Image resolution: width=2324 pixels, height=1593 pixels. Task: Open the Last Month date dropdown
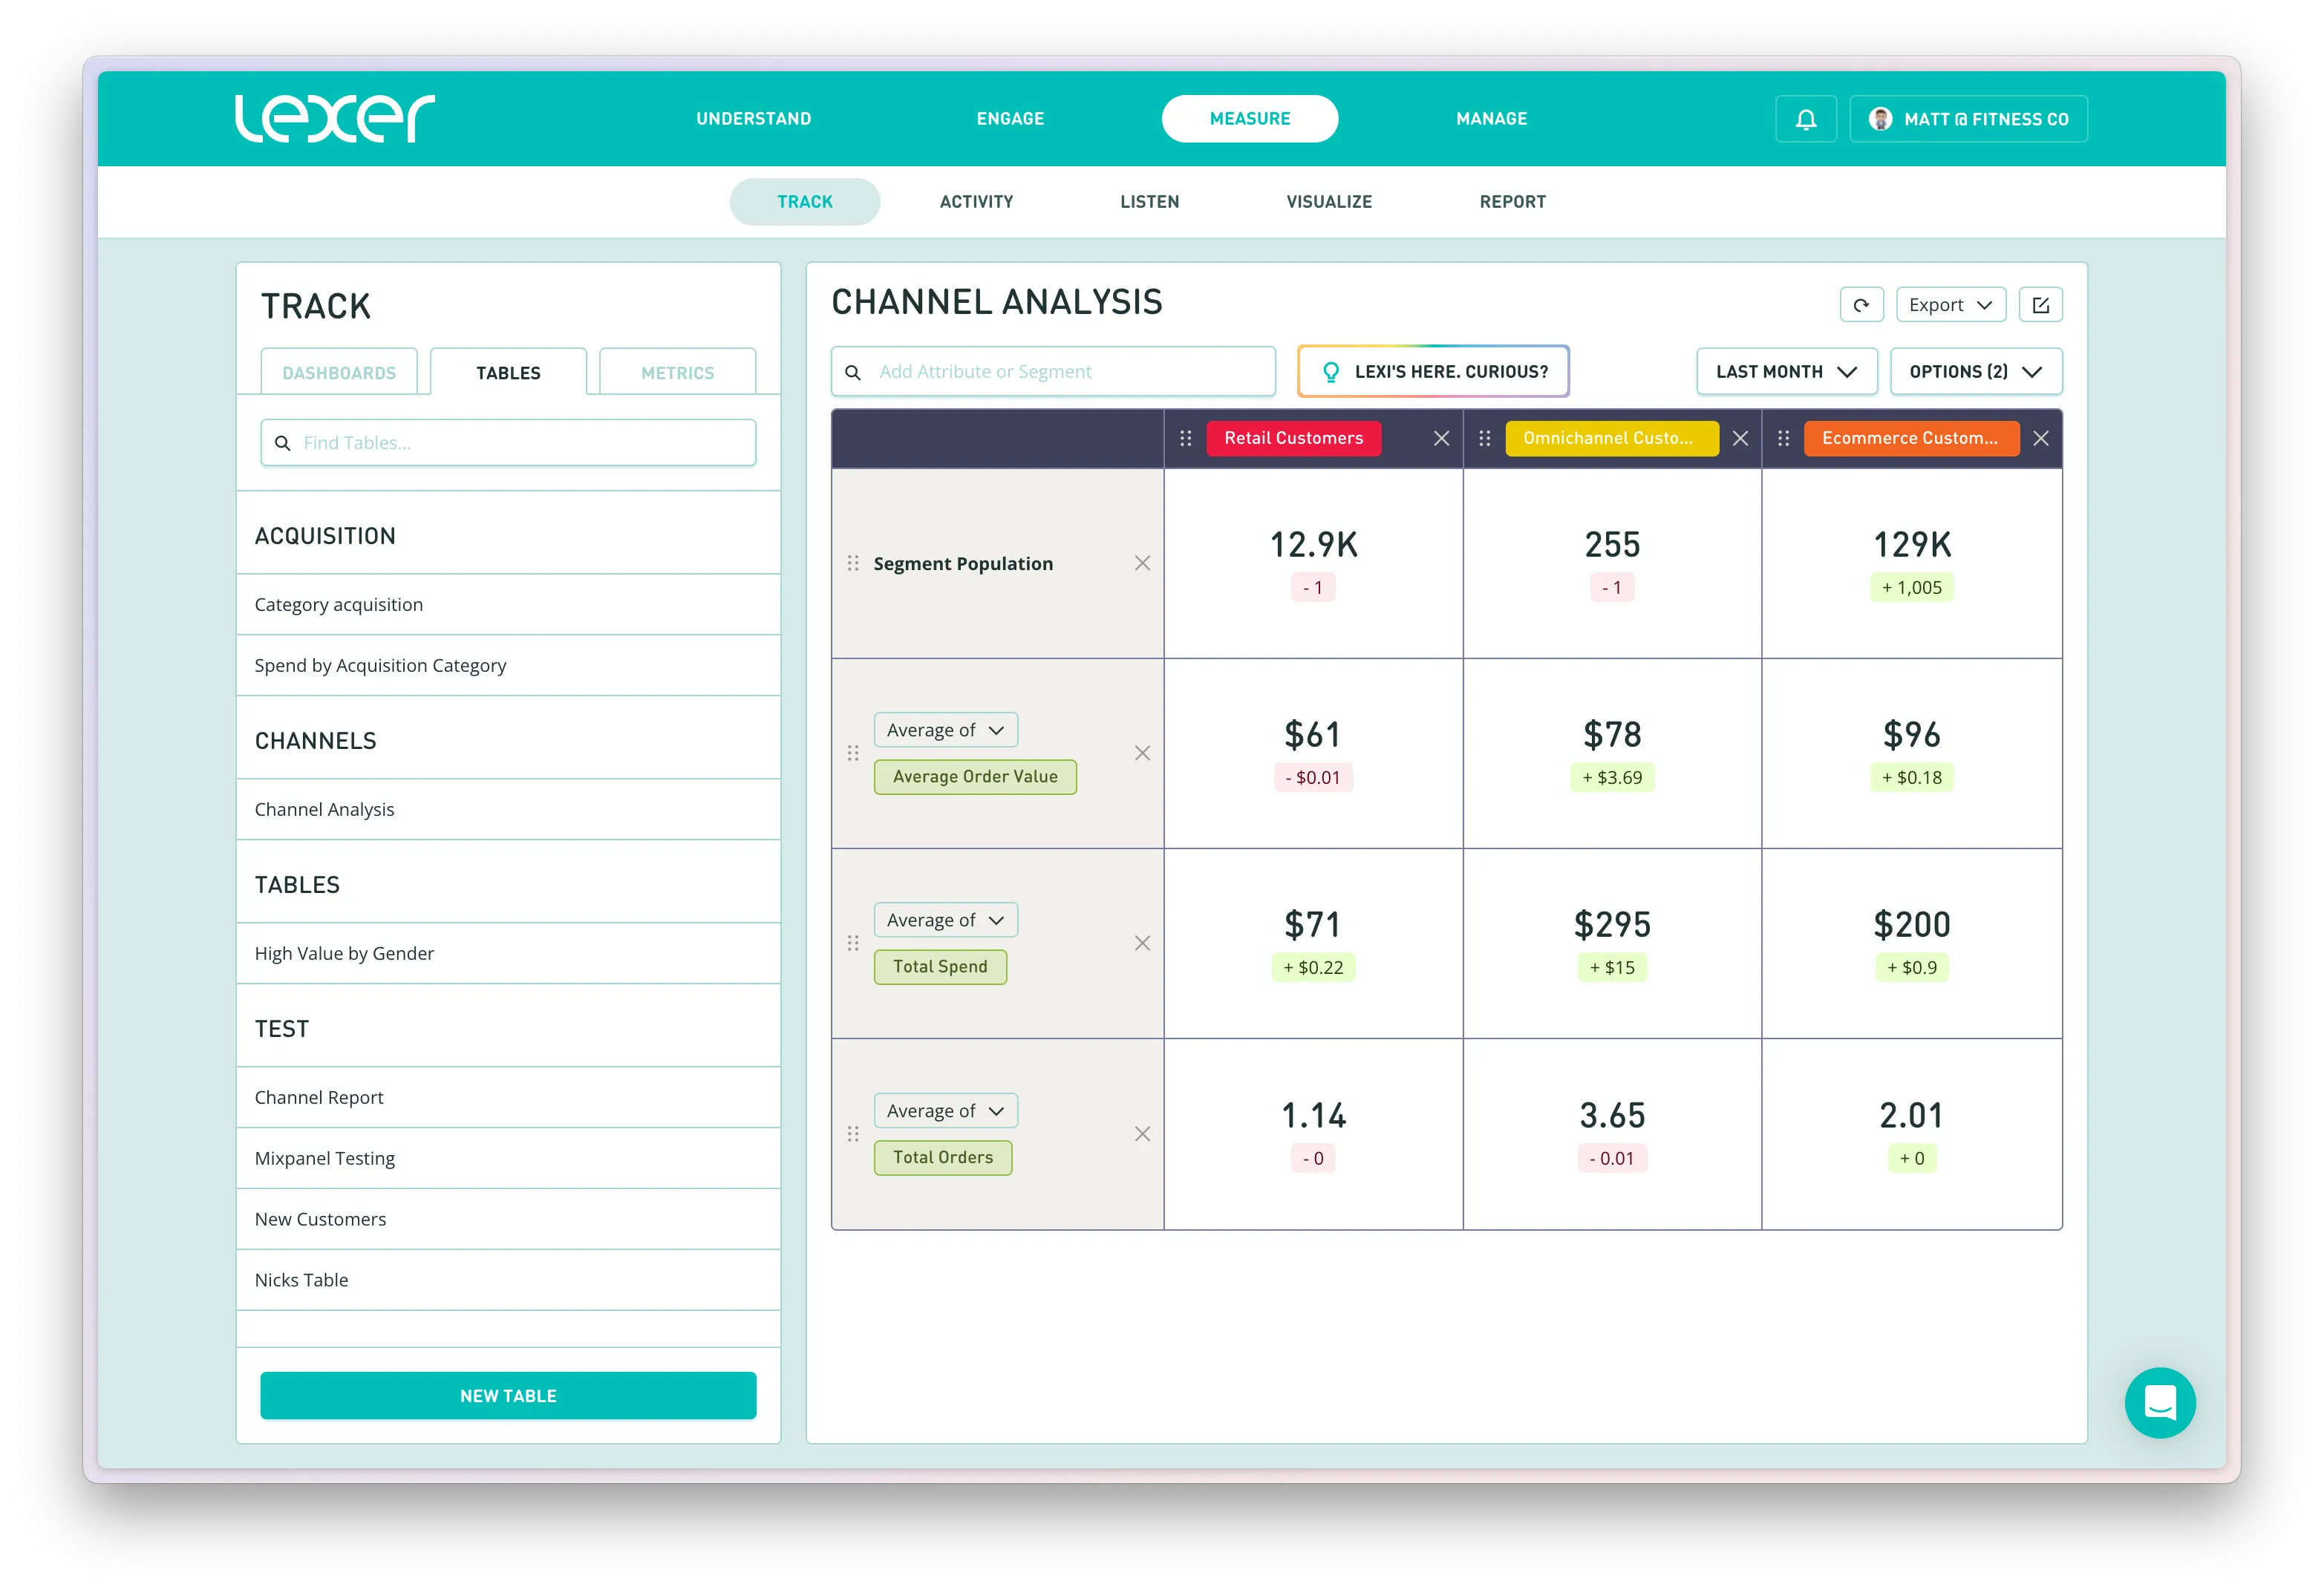[1786, 371]
